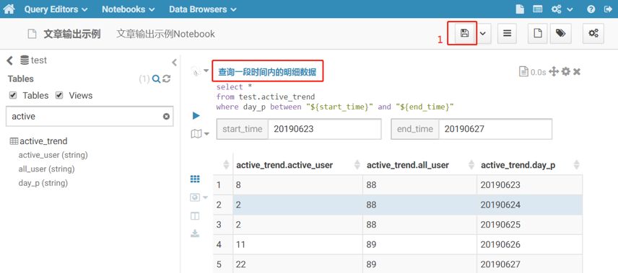Refresh the tables list
The height and width of the screenshot is (273, 618).
(x=166, y=79)
